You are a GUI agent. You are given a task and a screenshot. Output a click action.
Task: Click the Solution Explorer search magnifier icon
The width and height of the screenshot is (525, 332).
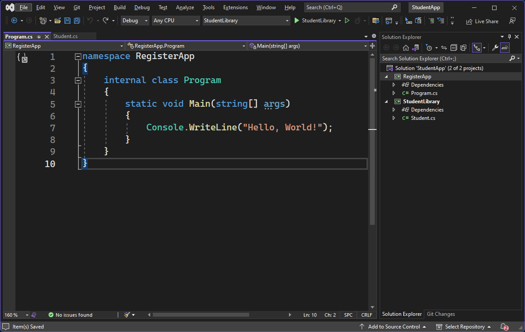click(x=512, y=59)
